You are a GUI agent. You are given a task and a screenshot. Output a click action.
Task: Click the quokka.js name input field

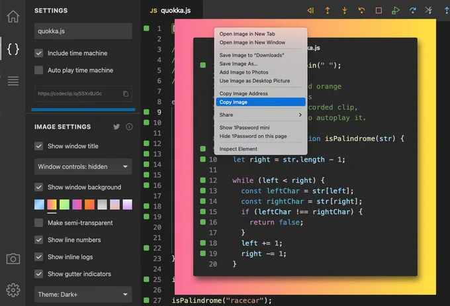[x=83, y=31]
